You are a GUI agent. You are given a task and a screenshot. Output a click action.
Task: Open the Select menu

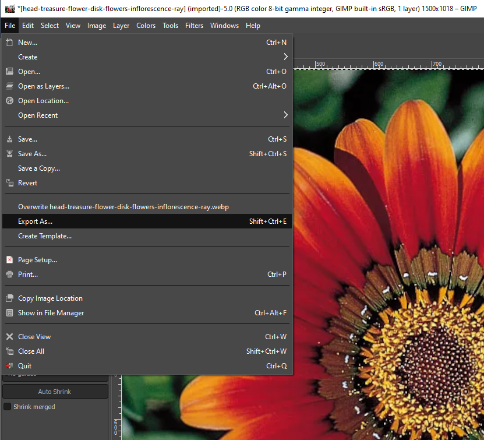[x=50, y=26]
